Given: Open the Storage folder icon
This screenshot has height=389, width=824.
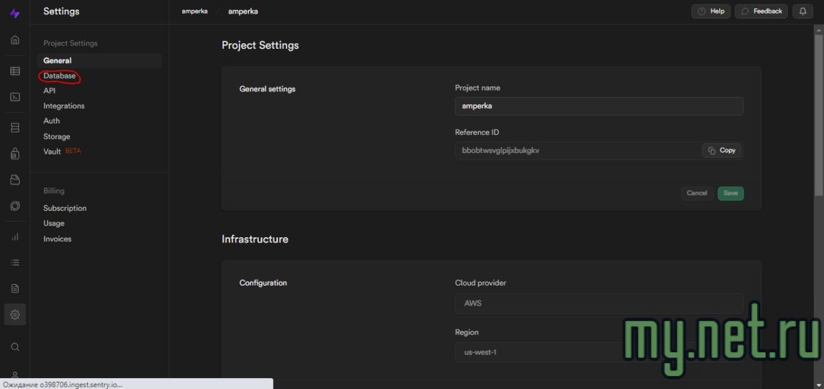Looking at the screenshot, I should (15, 180).
